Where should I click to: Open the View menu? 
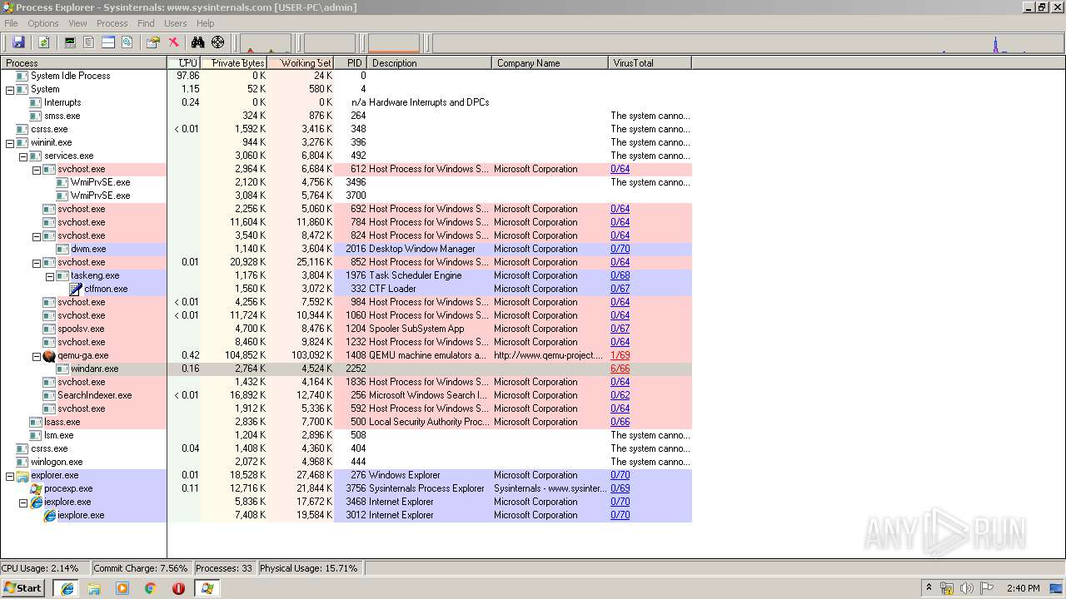[x=77, y=23]
